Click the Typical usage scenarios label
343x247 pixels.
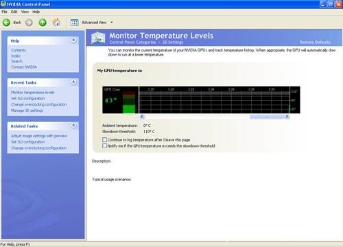tap(112, 179)
